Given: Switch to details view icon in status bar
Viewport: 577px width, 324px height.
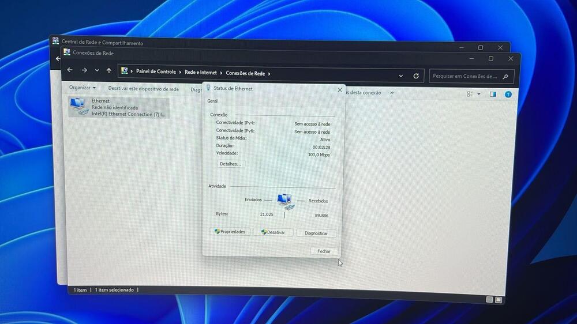Looking at the screenshot, I should click(x=489, y=300).
